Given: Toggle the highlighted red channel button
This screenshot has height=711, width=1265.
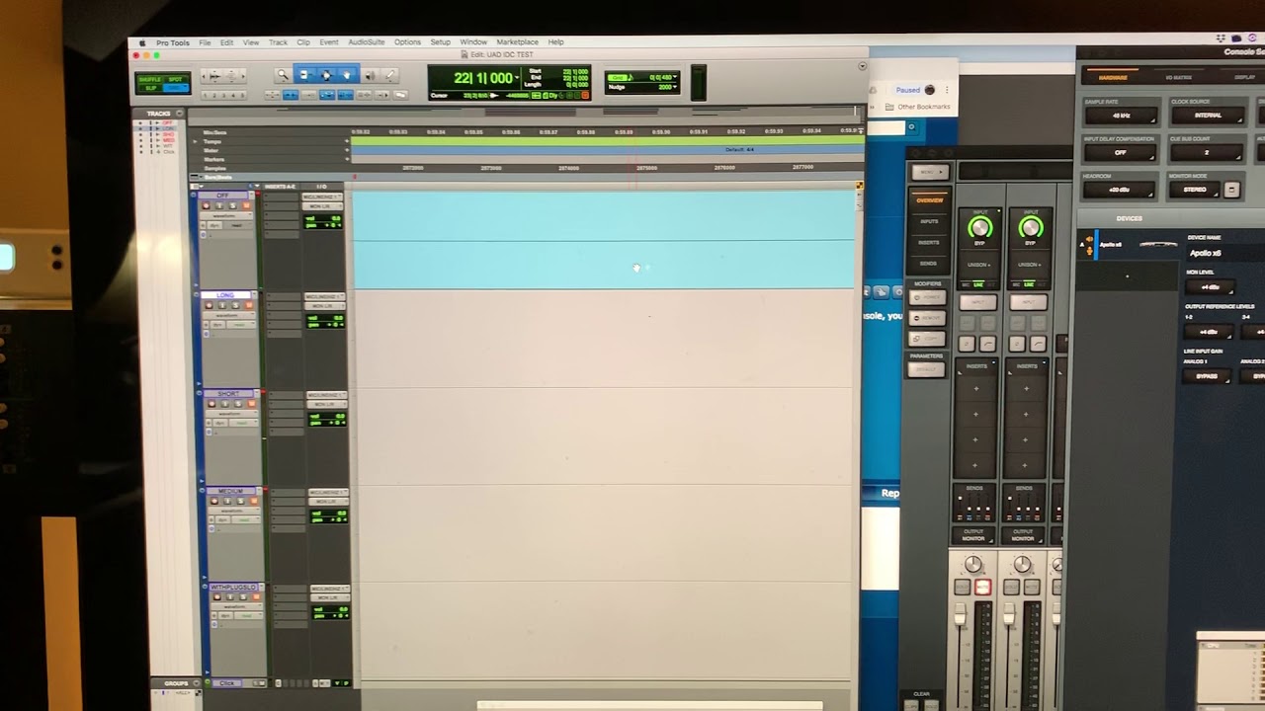Looking at the screenshot, I should (x=982, y=588).
